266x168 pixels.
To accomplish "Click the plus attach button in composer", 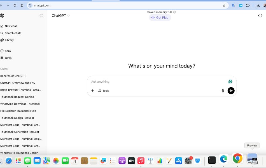I will 93,91.
